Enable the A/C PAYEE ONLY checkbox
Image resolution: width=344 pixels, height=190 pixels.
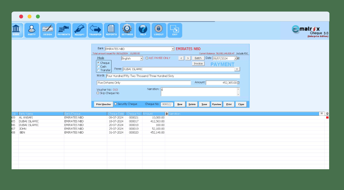point(147,58)
